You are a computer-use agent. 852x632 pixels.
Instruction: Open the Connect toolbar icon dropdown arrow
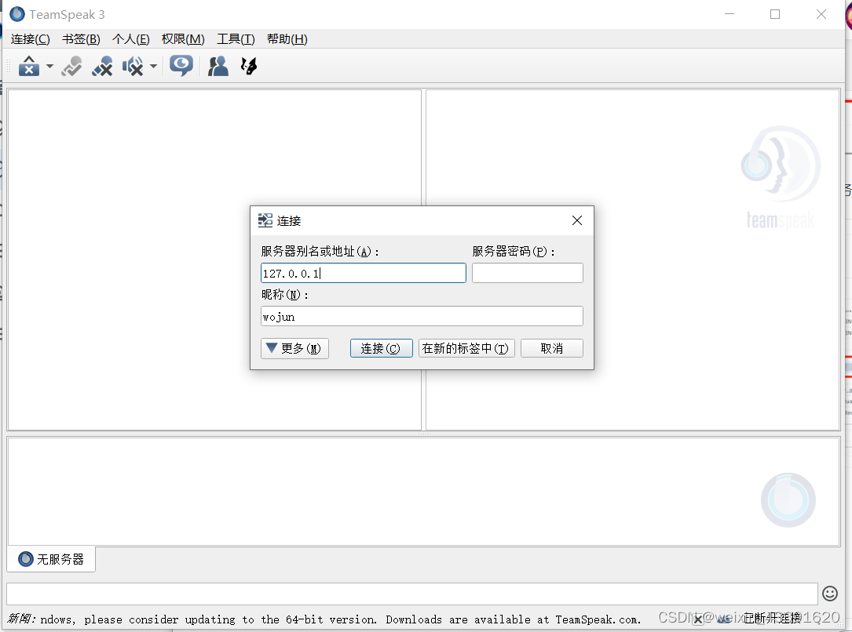49,66
